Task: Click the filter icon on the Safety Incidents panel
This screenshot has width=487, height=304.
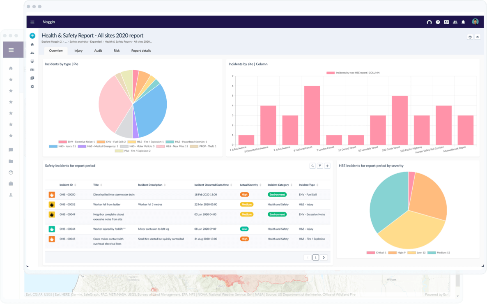Action: pos(320,166)
